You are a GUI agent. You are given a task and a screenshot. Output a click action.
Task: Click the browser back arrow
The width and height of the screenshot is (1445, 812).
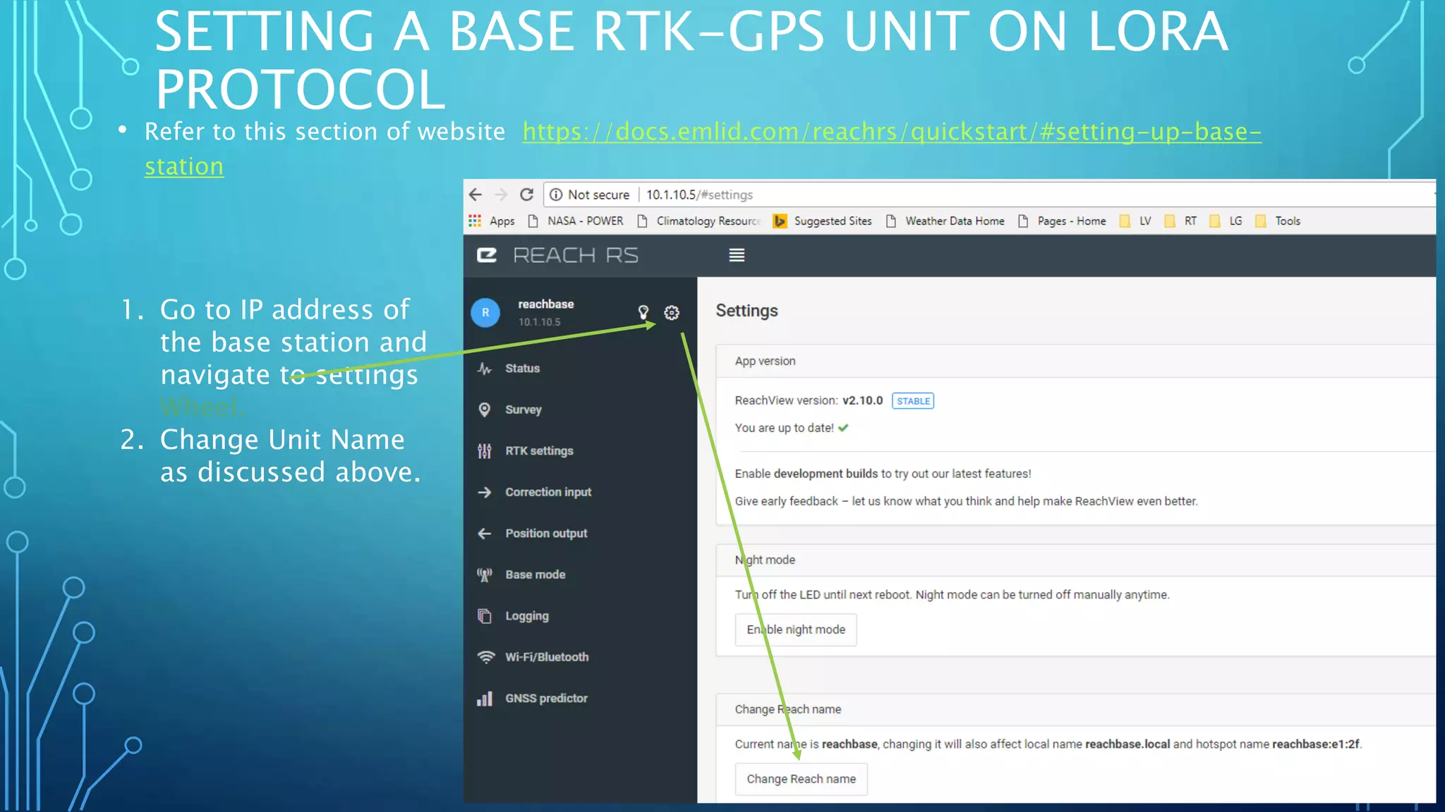click(x=476, y=195)
